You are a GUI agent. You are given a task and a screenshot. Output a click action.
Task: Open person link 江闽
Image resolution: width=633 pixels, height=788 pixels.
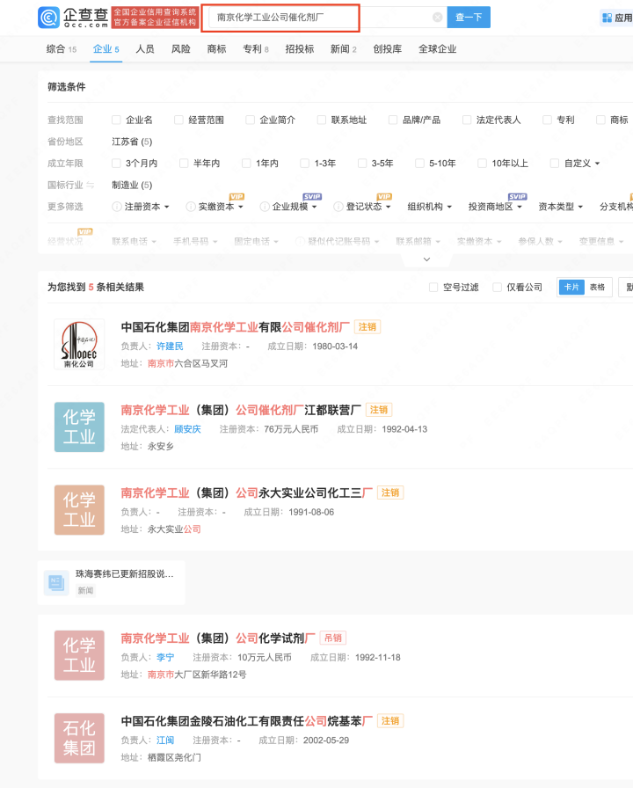165,741
